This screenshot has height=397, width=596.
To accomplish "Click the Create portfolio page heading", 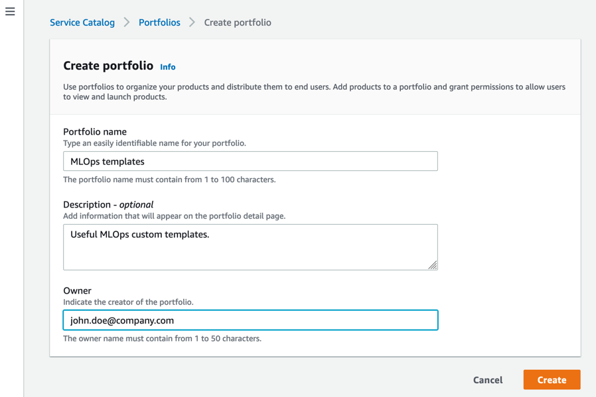I will [108, 66].
